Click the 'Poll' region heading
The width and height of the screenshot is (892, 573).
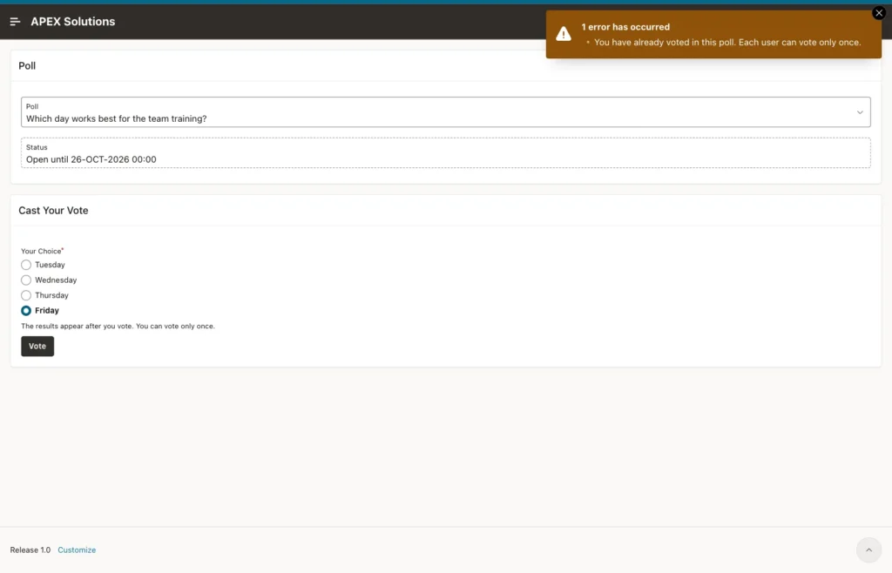[27, 66]
